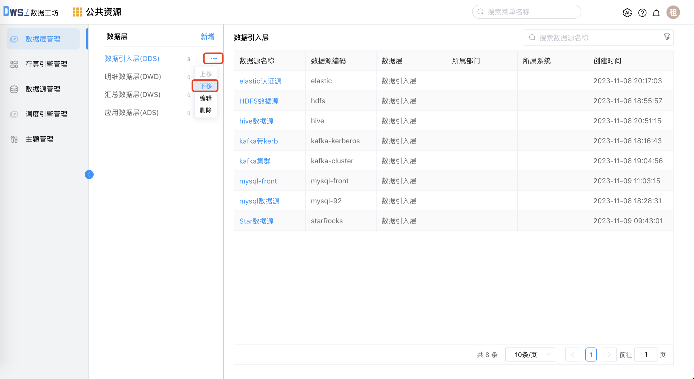Select the 存算引擎管理 sidebar icon
Image resolution: width=694 pixels, height=379 pixels.
tap(14, 64)
